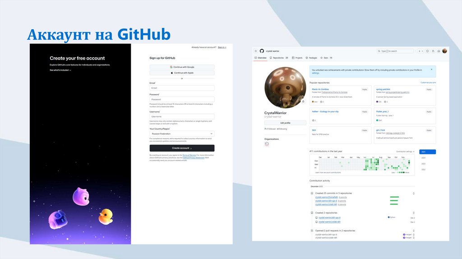The height and width of the screenshot is (259, 462).
Task: Collapse the 'Created 2 repositories' activity section
Action: click(x=414, y=213)
